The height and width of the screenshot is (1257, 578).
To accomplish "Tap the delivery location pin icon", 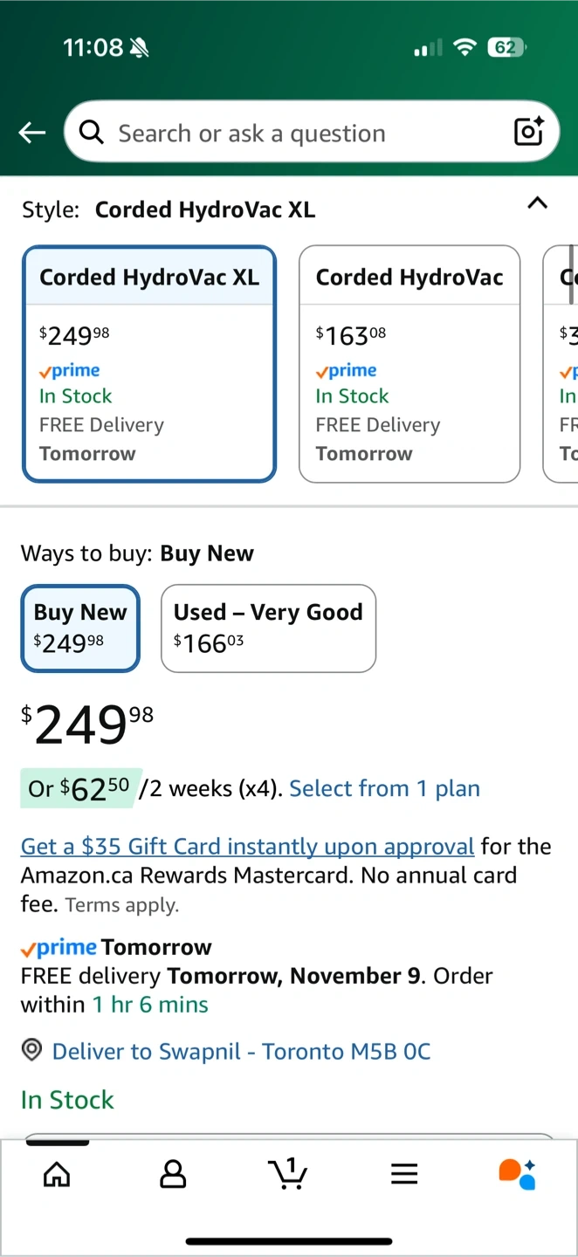I will (x=32, y=1051).
